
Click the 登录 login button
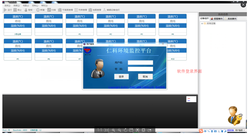coord(121,77)
